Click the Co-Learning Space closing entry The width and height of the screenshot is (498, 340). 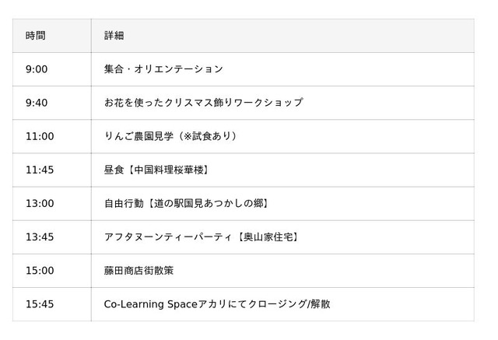[216, 303]
